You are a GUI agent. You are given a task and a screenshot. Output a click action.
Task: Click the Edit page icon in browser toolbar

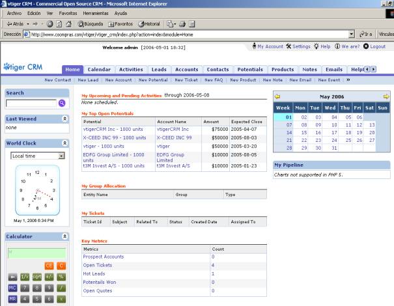pos(192,24)
